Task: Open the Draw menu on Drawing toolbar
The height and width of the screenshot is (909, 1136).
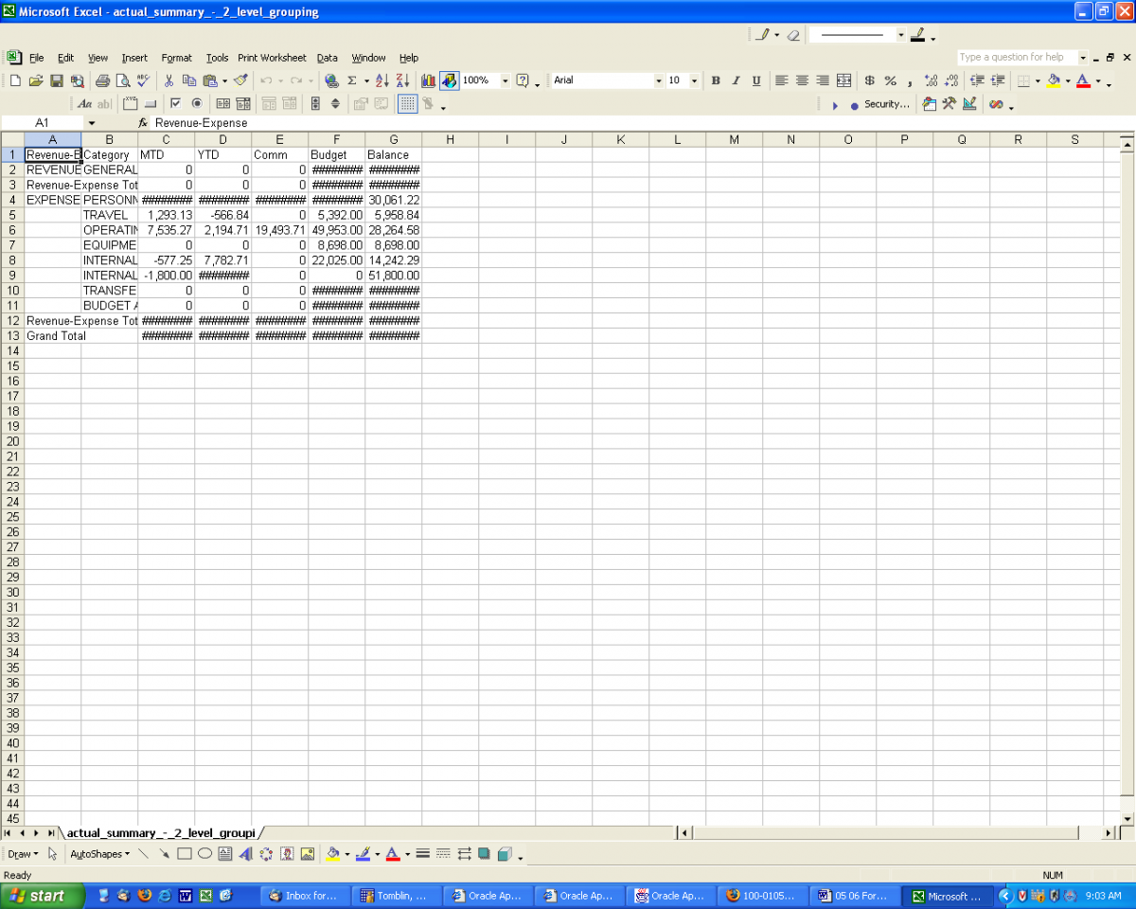Action: [x=24, y=854]
